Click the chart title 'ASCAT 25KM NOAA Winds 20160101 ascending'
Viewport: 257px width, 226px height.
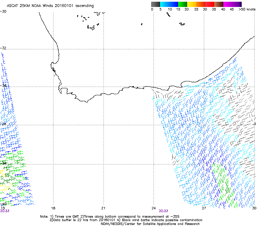click(50, 6)
